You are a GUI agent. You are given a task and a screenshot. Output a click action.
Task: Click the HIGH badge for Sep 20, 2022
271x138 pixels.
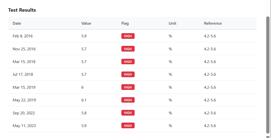tap(128, 113)
